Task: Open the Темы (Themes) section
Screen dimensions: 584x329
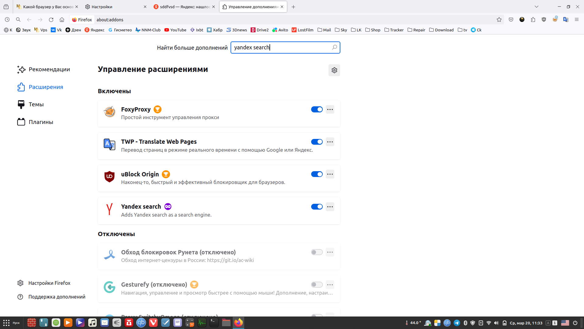Action: [30, 104]
